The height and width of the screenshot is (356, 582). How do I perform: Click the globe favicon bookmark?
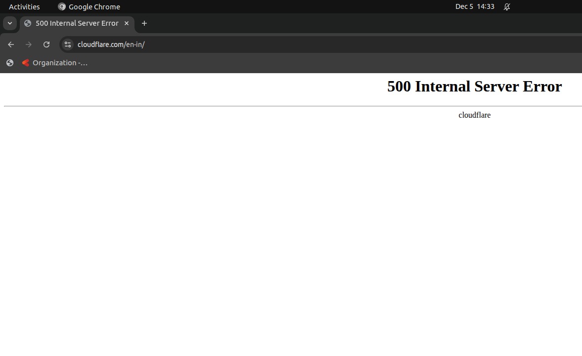click(9, 63)
